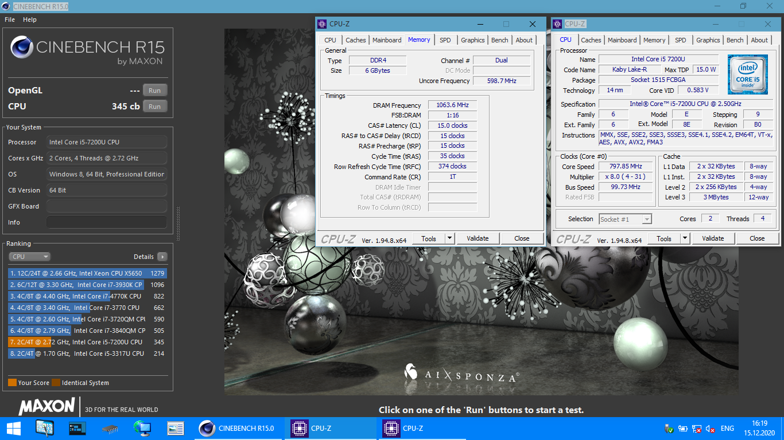The height and width of the screenshot is (440, 784).
Task: Click Validate in the CPU-Z Memory window
Action: click(478, 239)
